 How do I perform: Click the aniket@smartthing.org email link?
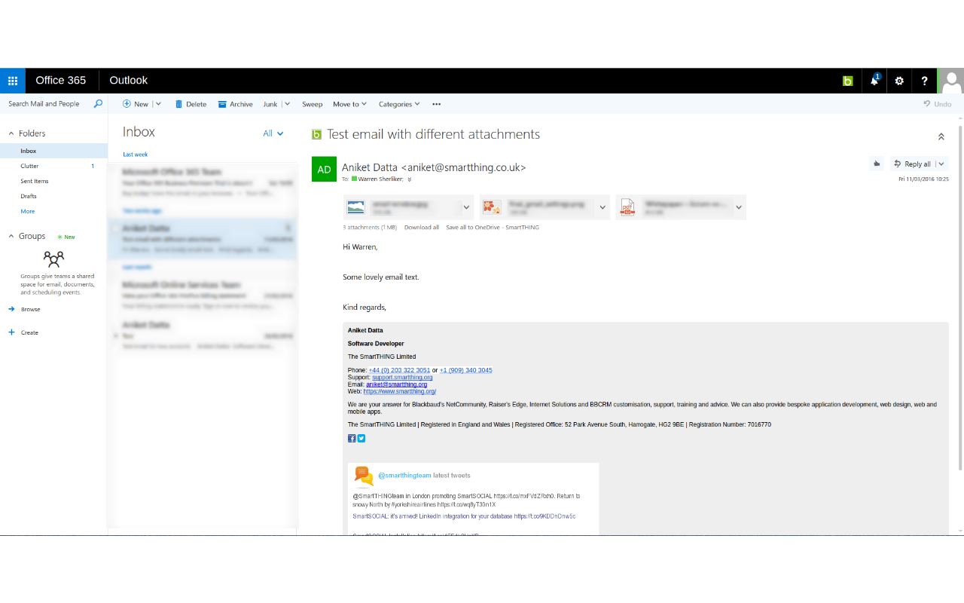point(396,384)
